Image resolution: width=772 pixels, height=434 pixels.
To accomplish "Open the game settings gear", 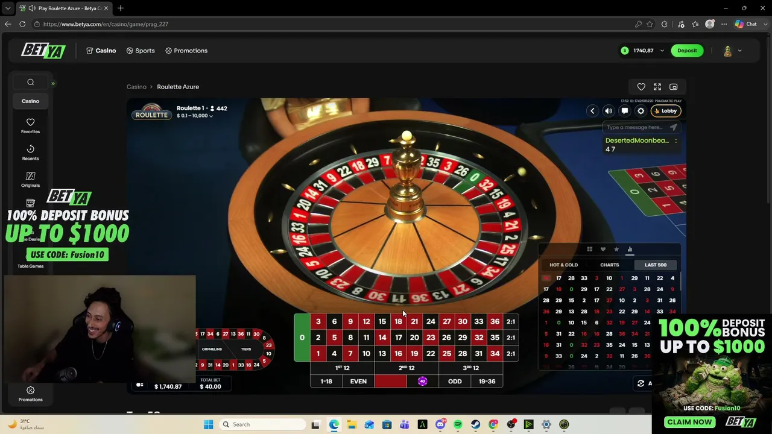I will tap(641, 111).
